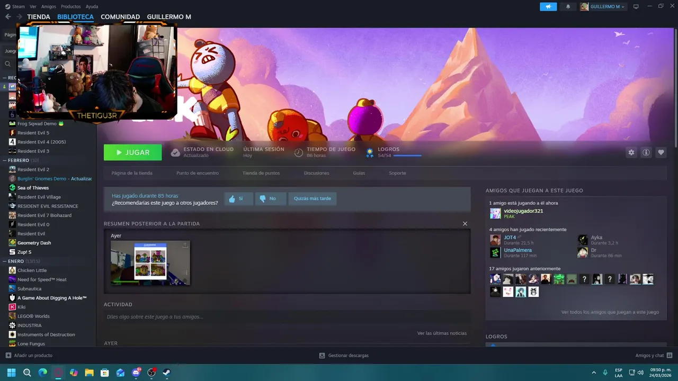Go forward using the right arrow

click(x=19, y=17)
